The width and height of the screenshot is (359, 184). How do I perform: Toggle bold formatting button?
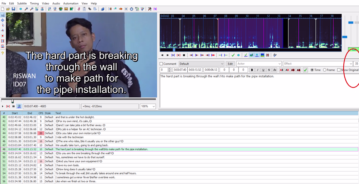[x=252, y=70]
